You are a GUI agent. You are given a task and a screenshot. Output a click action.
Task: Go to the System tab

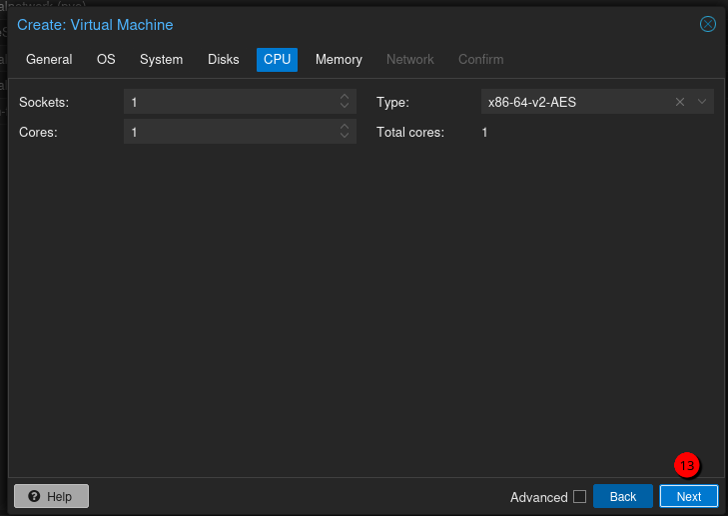(161, 60)
